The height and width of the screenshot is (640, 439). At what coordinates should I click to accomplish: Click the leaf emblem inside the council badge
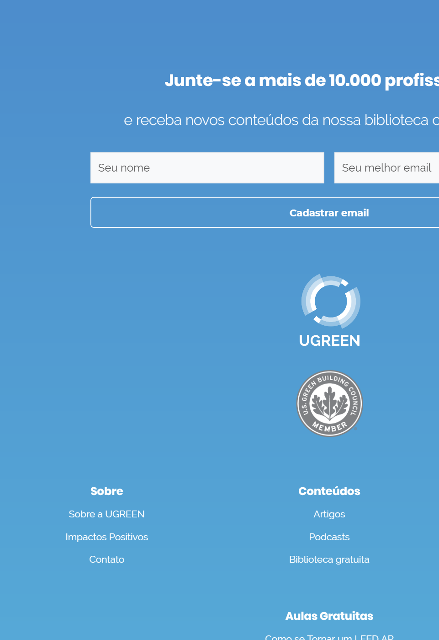click(x=329, y=403)
